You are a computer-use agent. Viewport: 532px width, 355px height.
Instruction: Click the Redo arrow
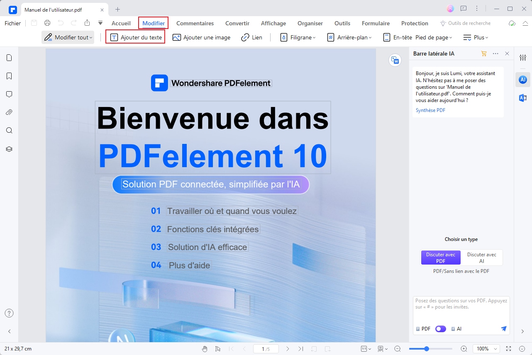tap(73, 23)
